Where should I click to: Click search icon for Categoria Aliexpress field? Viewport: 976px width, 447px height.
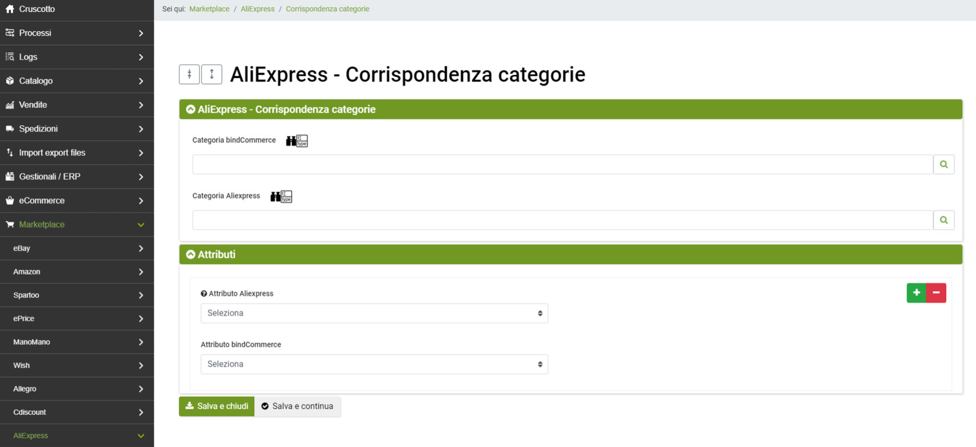tap(943, 220)
